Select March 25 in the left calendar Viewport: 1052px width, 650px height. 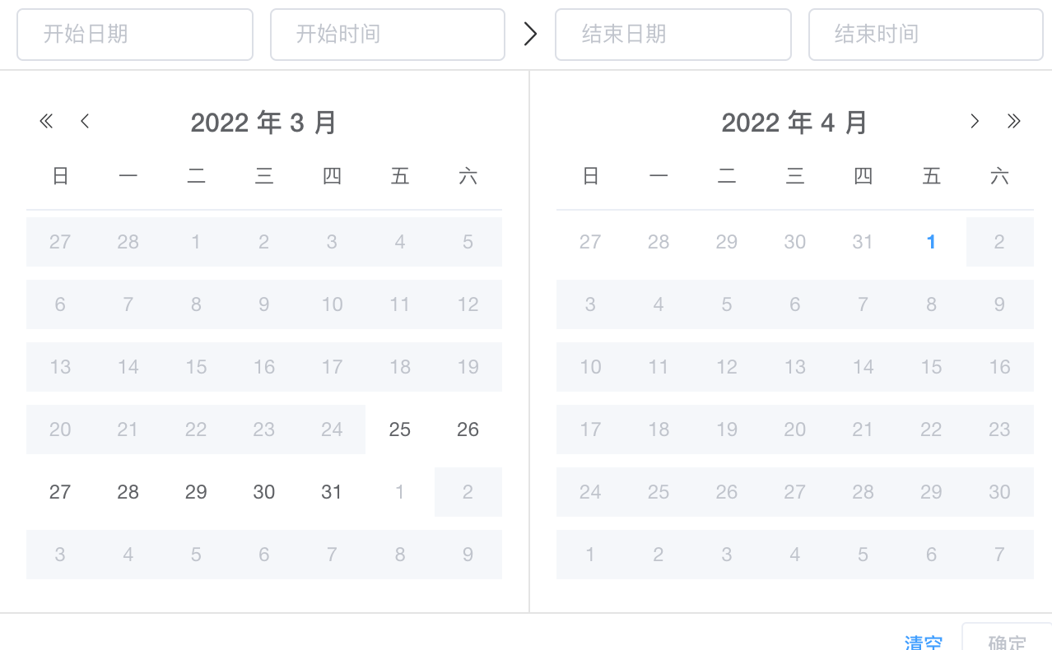[x=400, y=429]
